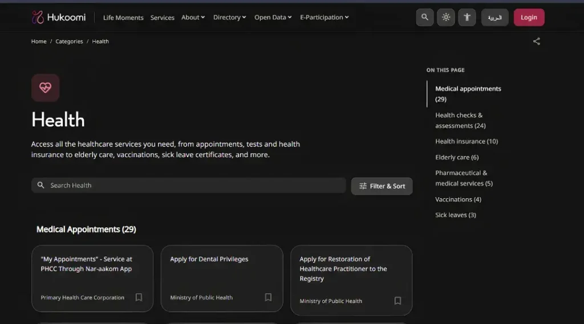The height and width of the screenshot is (324, 584).
Task: Jump to Health checks & assessments (24)
Action: 460,121
